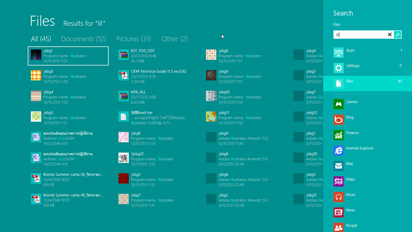Open the jxbg12 file in last column
Screen dimensions: 412x232
coord(308,117)
